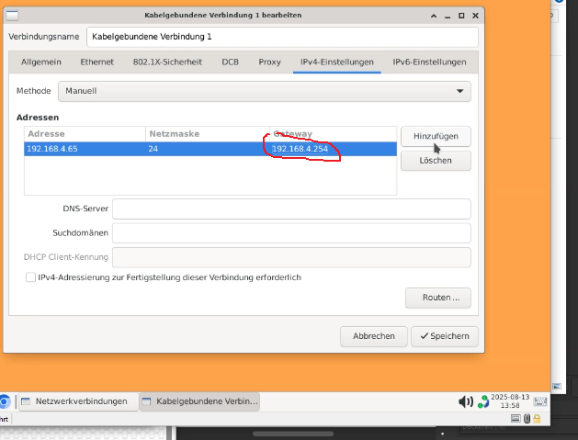The image size is (578, 440).
Task: Click the workspace pager icon beside the clock
Action: point(540,401)
